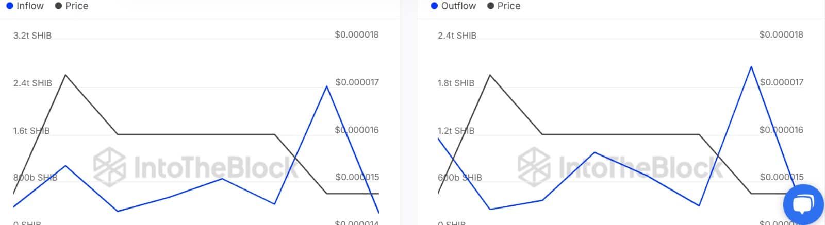Open the live chat widget bubble

[802, 204]
